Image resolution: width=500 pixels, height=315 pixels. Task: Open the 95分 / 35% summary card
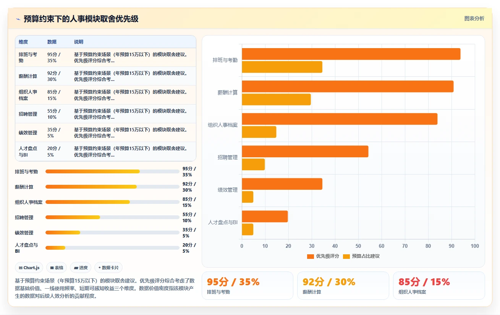pyautogui.click(x=247, y=286)
